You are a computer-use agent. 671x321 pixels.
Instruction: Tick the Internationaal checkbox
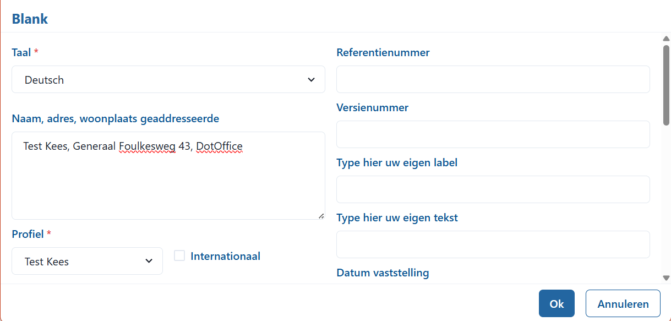pyautogui.click(x=179, y=255)
